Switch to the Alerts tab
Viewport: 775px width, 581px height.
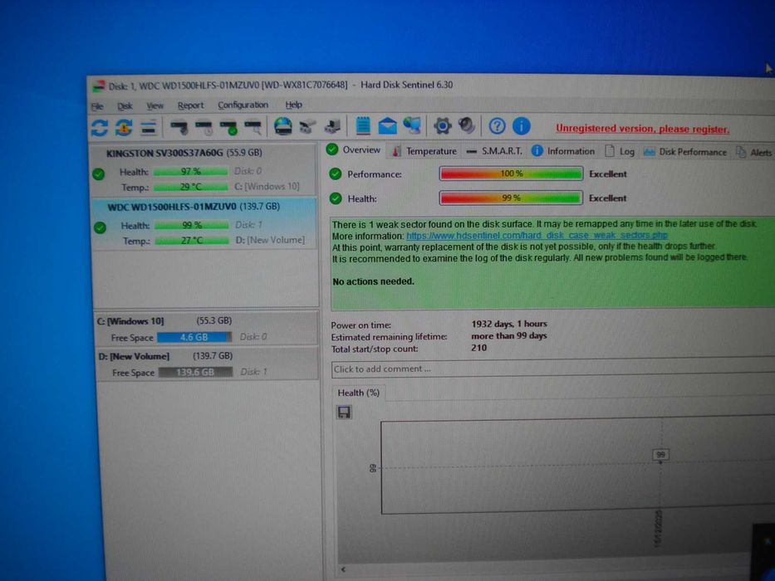tap(753, 153)
